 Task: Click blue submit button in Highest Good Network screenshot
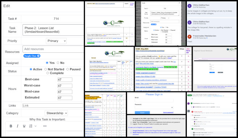coord(212,72)
